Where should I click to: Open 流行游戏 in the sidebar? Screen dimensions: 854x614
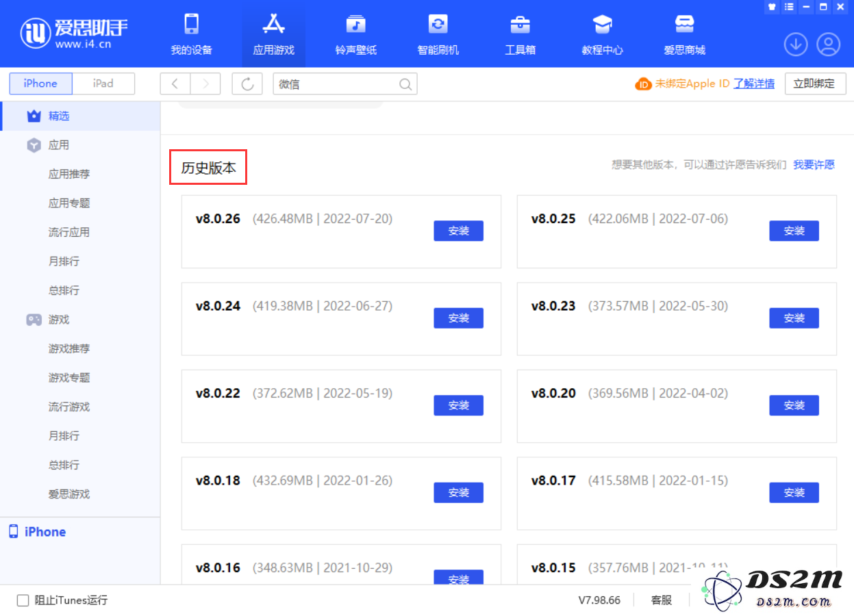(x=69, y=407)
